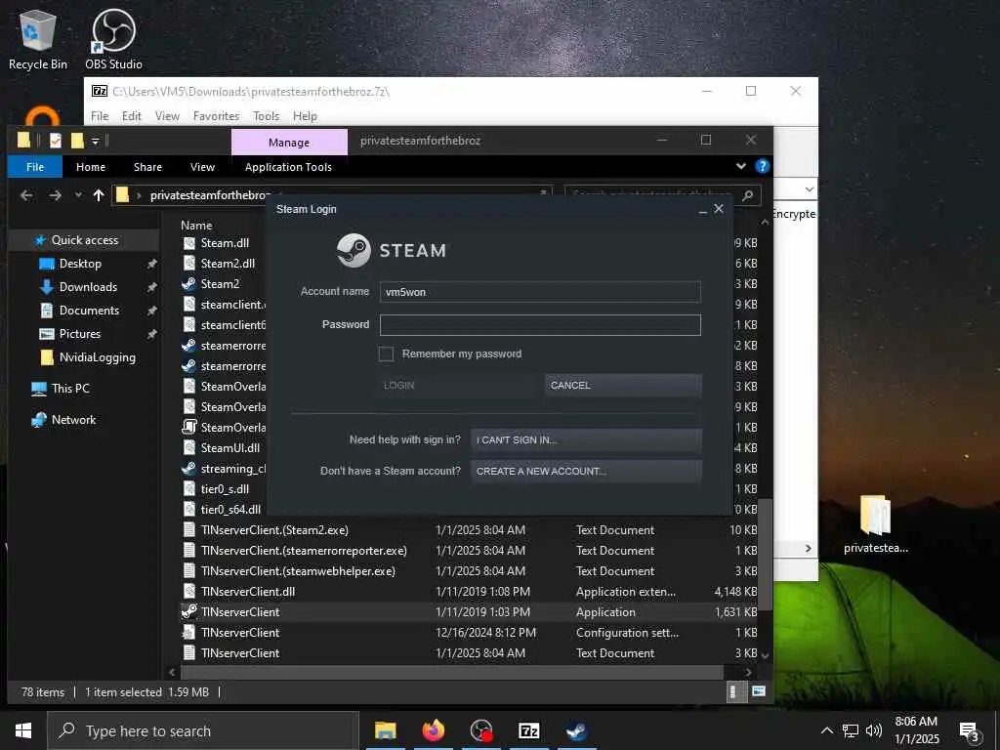Click the new folder quick access icon
Screen dimensions: 1000x750
(x=77, y=141)
